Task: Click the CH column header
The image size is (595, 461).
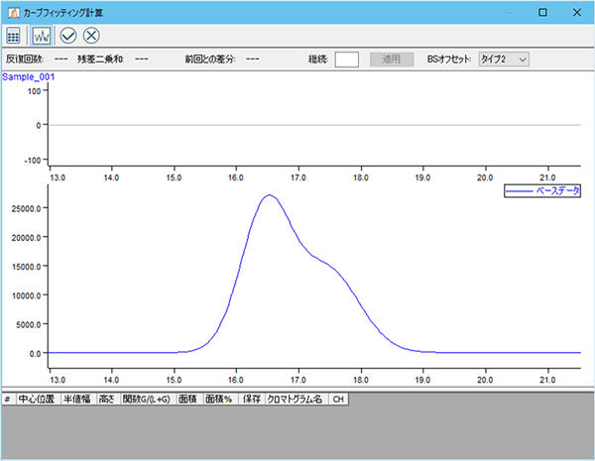Action: coord(338,399)
